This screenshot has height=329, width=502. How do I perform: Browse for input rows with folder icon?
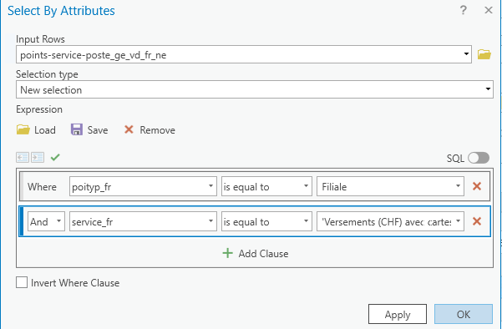pyautogui.click(x=484, y=54)
